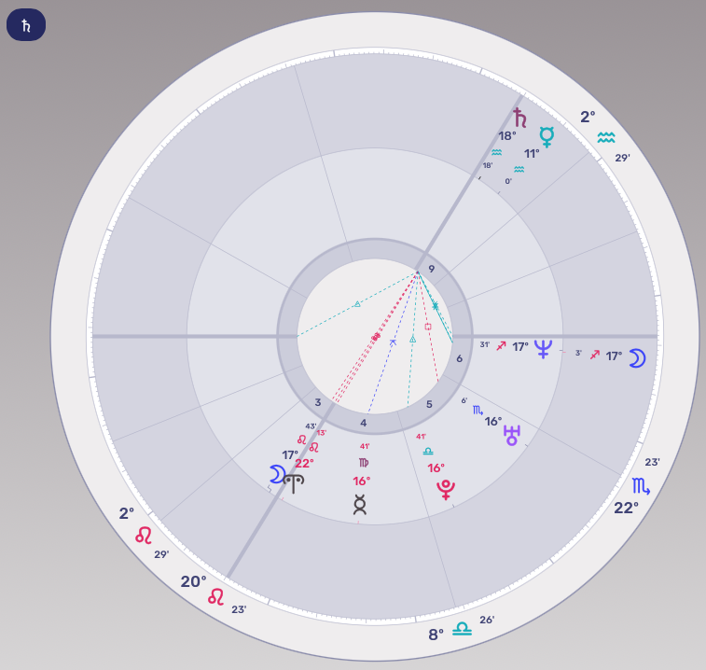Select the Uranus glyph at 16° Scorpio

[x=512, y=434]
